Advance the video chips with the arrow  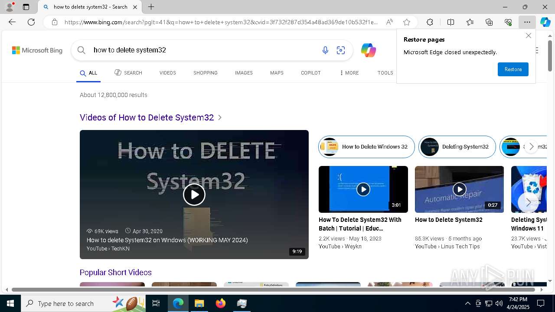click(532, 147)
